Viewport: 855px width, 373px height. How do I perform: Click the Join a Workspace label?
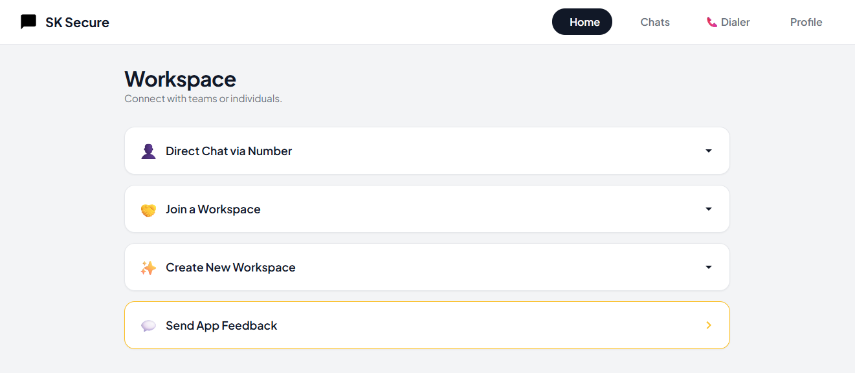pyautogui.click(x=213, y=209)
